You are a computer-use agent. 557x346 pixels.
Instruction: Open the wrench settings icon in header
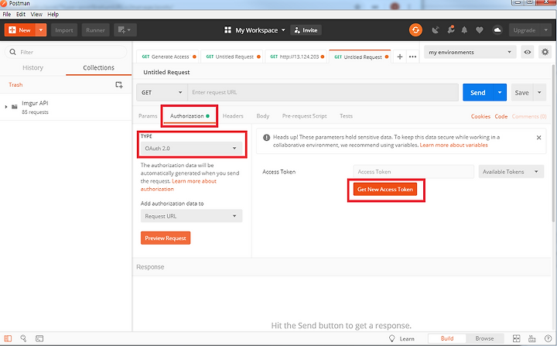coord(451,30)
